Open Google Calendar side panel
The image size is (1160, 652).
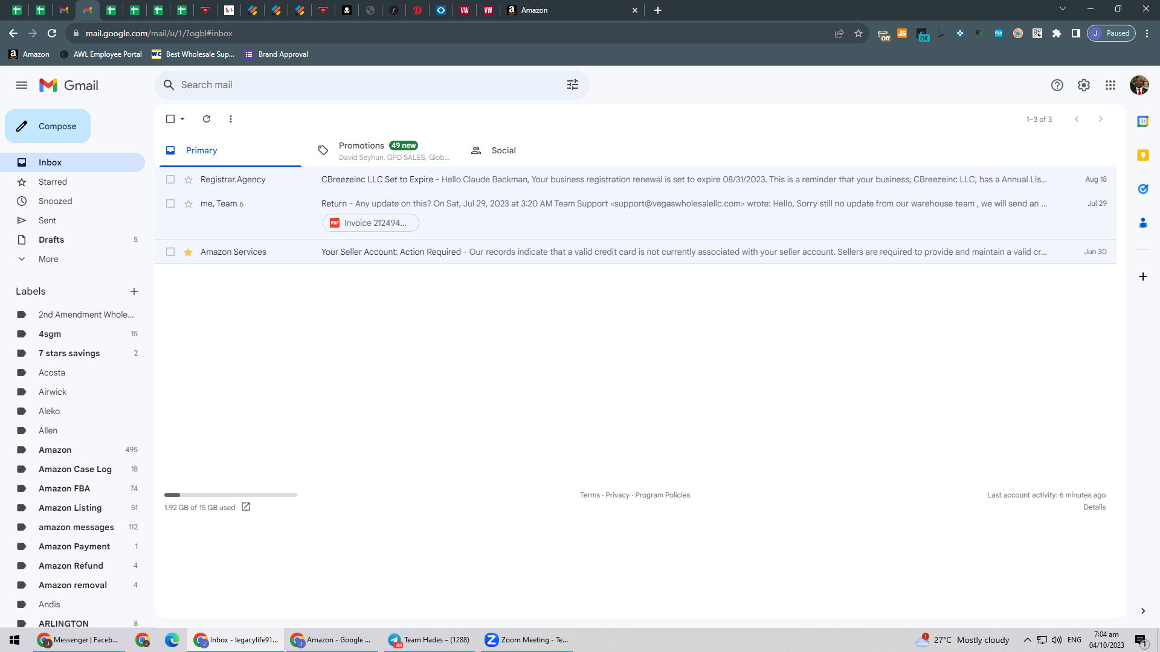(x=1143, y=121)
